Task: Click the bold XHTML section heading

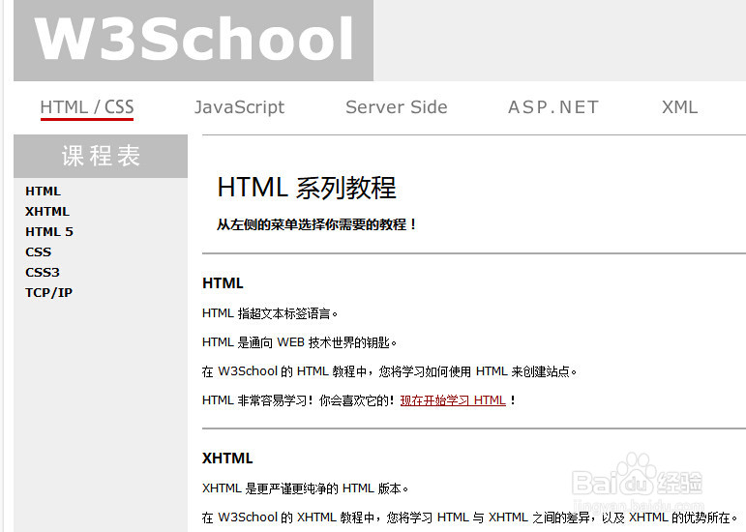Action: (x=227, y=458)
